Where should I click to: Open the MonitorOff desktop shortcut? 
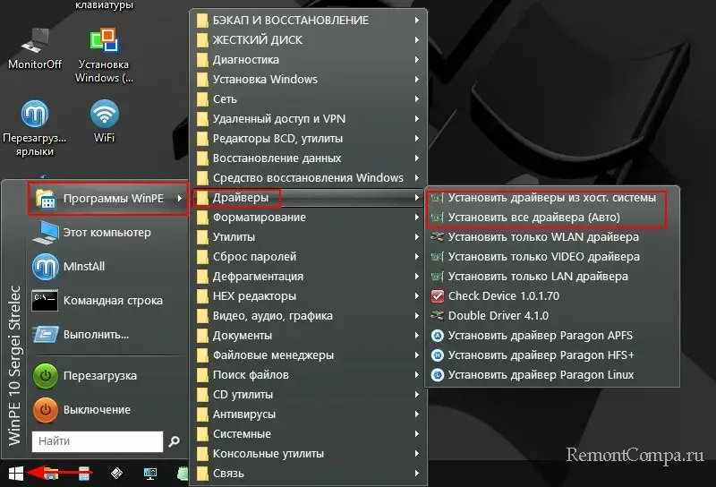[35, 48]
